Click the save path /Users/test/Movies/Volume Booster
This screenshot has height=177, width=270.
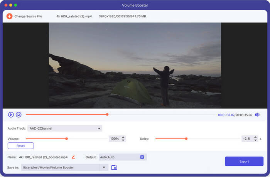(x=48, y=167)
